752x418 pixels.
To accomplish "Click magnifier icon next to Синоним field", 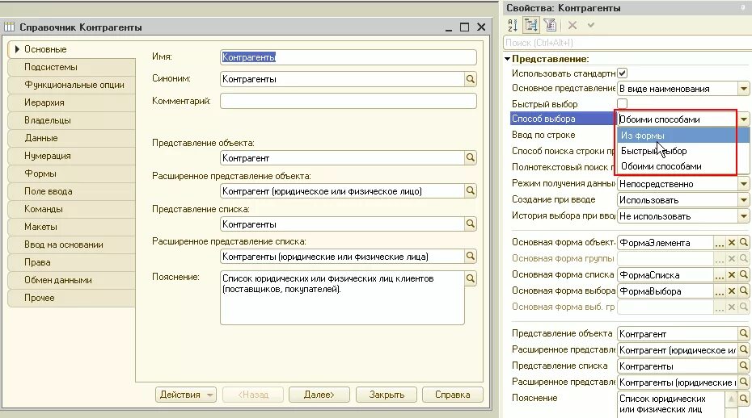I will (471, 79).
